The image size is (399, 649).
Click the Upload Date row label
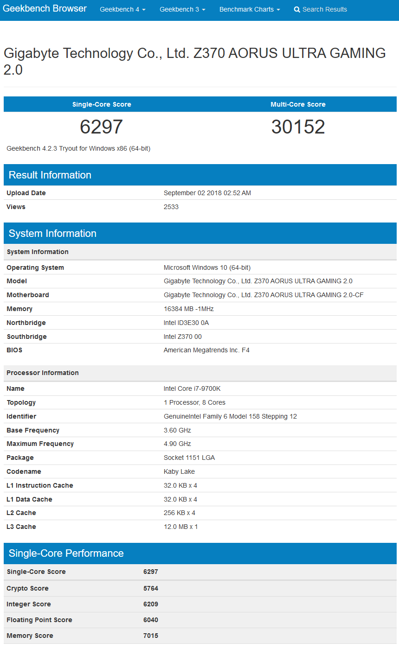point(26,193)
